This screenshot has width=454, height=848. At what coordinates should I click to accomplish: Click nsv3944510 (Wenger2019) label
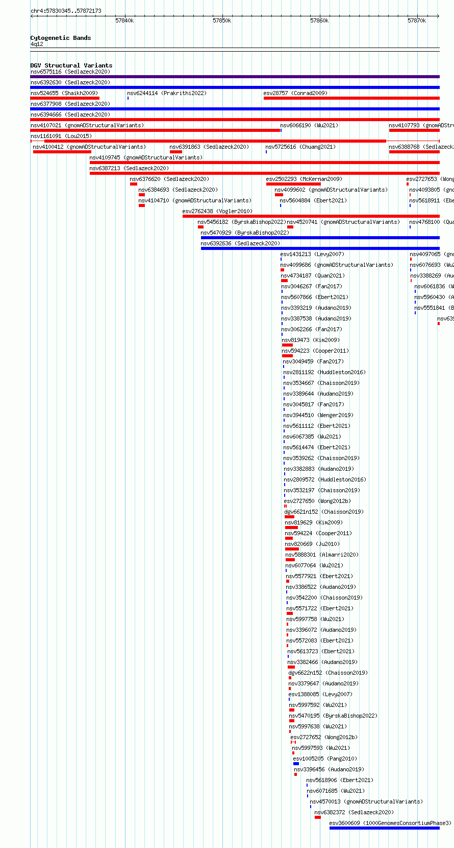(x=318, y=415)
